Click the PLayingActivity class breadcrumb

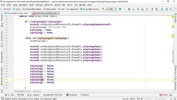coord(90,9)
